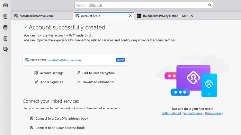Click the mail icon on Nate Drake card
241x135 pixels.
27,60
